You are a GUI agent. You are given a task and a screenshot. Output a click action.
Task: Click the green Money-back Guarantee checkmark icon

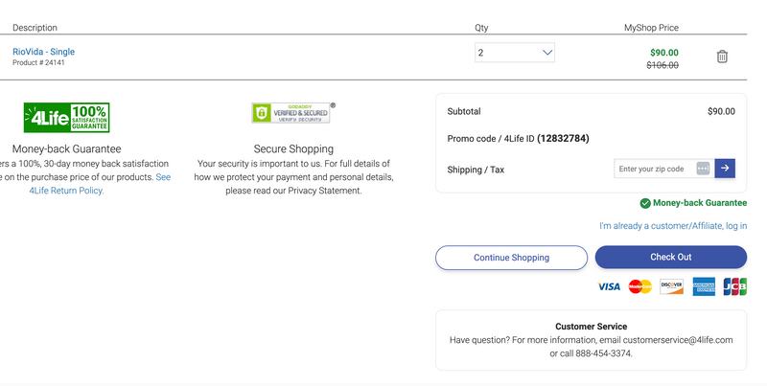point(645,203)
